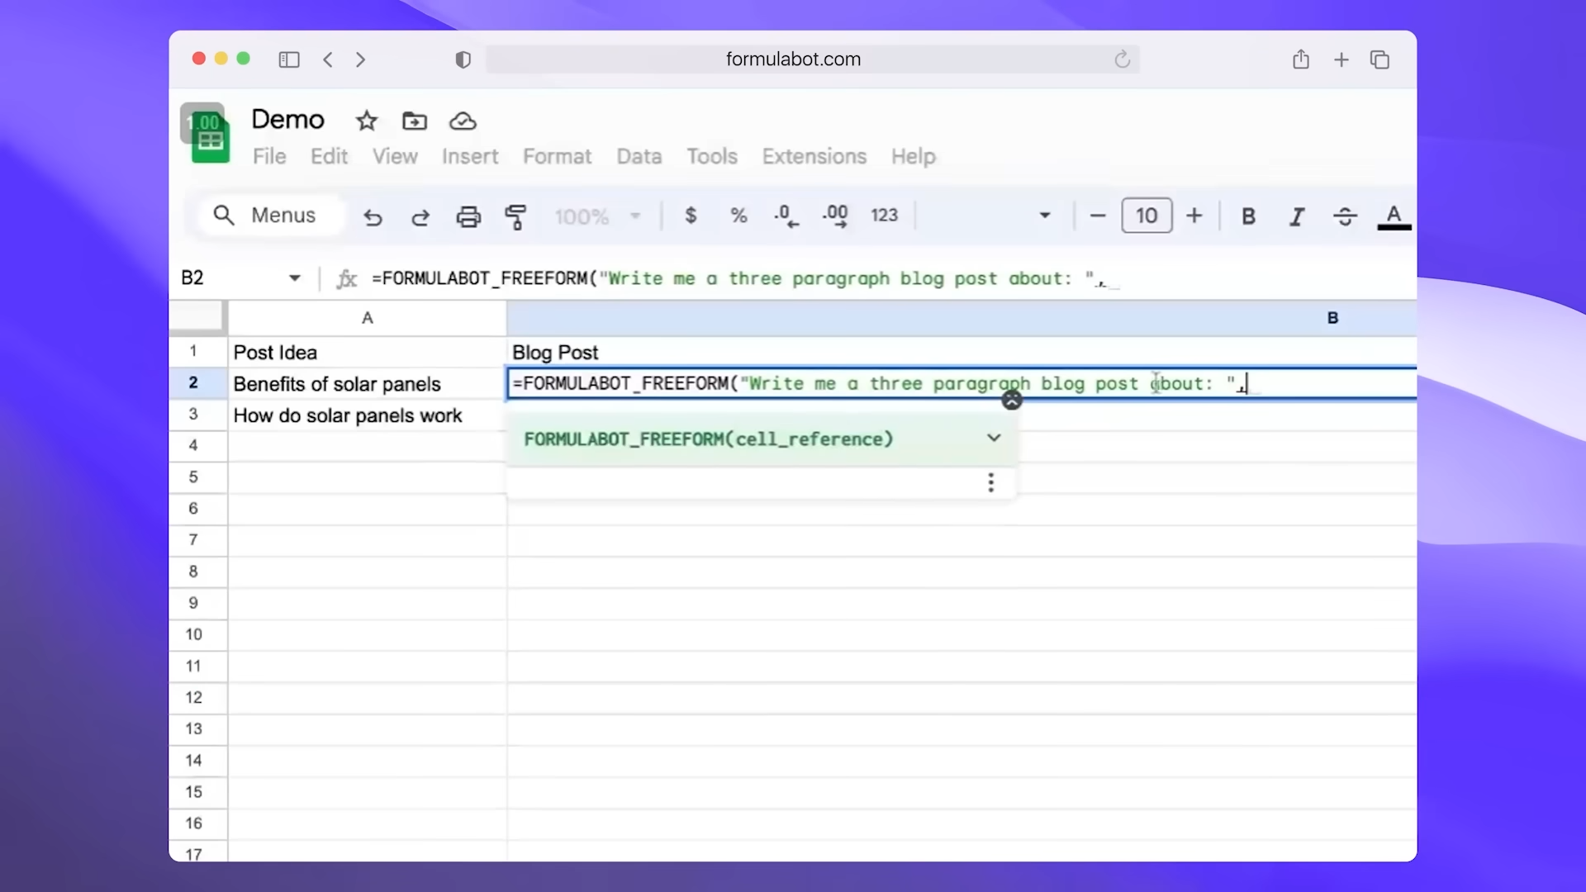Toggle bold formatting
The width and height of the screenshot is (1586, 892).
pos(1248,216)
